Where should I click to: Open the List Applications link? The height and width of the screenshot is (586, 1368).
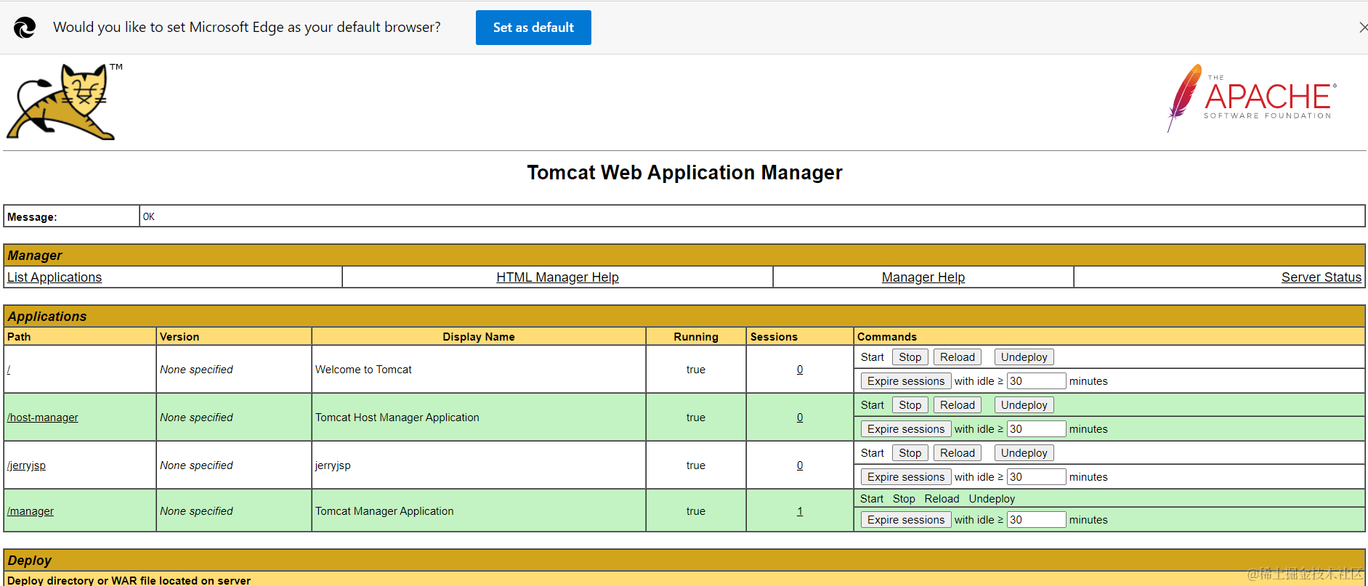pos(54,277)
